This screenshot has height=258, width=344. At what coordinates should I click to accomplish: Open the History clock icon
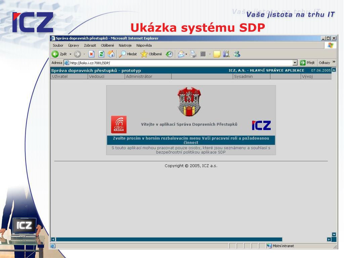tap(169, 54)
